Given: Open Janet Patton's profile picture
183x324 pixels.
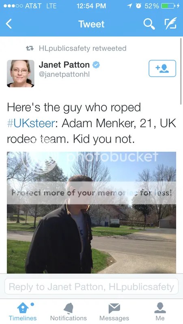Looking at the screenshot, I should (21, 74).
